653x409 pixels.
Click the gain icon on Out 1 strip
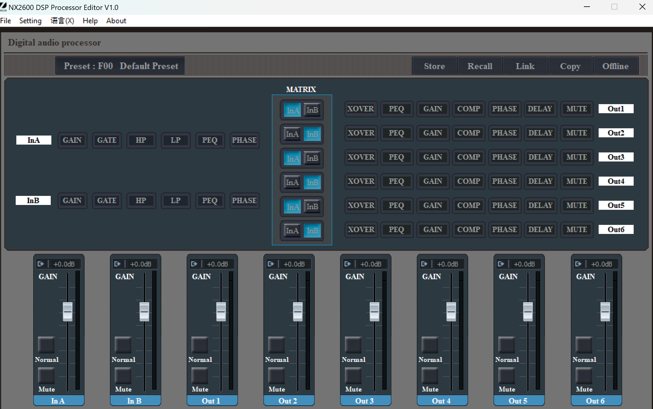click(194, 264)
